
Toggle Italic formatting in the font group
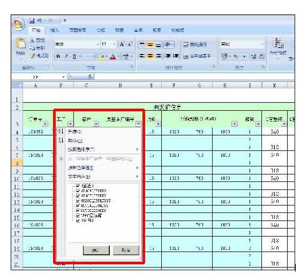click(x=66, y=57)
